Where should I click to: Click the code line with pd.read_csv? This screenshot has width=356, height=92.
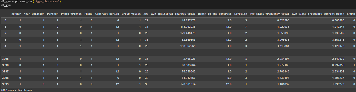(x=31, y=2)
